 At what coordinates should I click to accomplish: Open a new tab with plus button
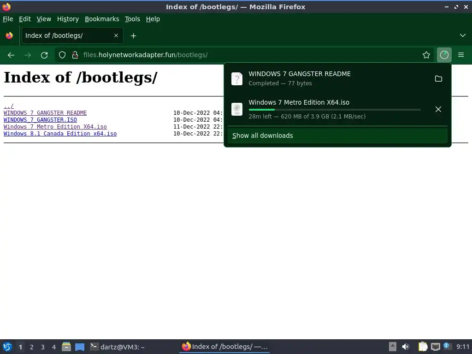click(133, 36)
